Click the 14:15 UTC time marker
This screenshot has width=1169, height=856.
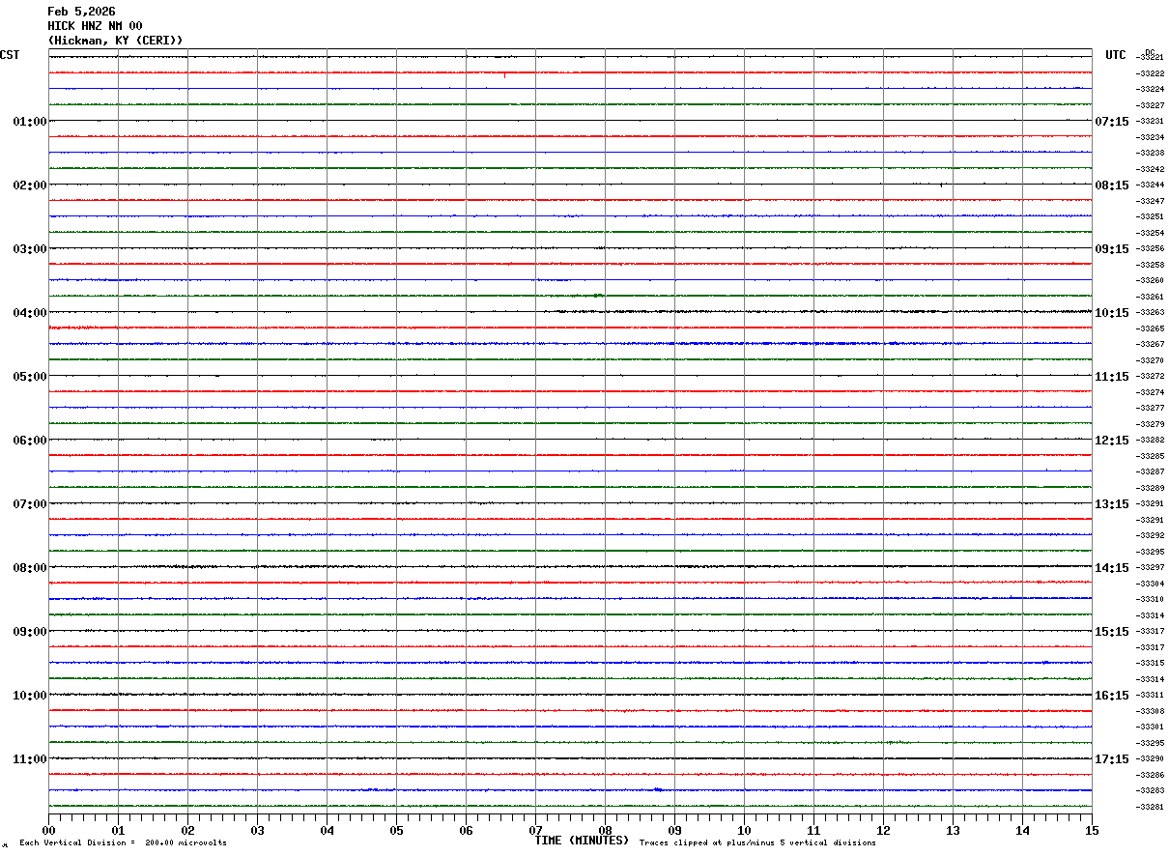click(x=1111, y=568)
